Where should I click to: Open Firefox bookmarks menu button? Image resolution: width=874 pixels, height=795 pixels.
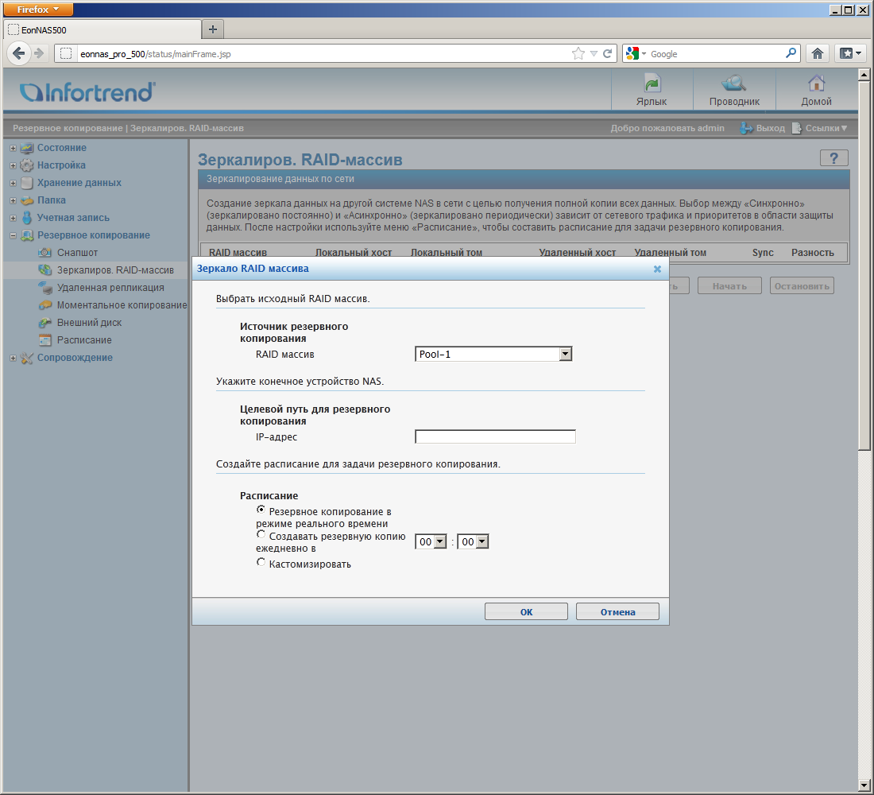point(850,53)
